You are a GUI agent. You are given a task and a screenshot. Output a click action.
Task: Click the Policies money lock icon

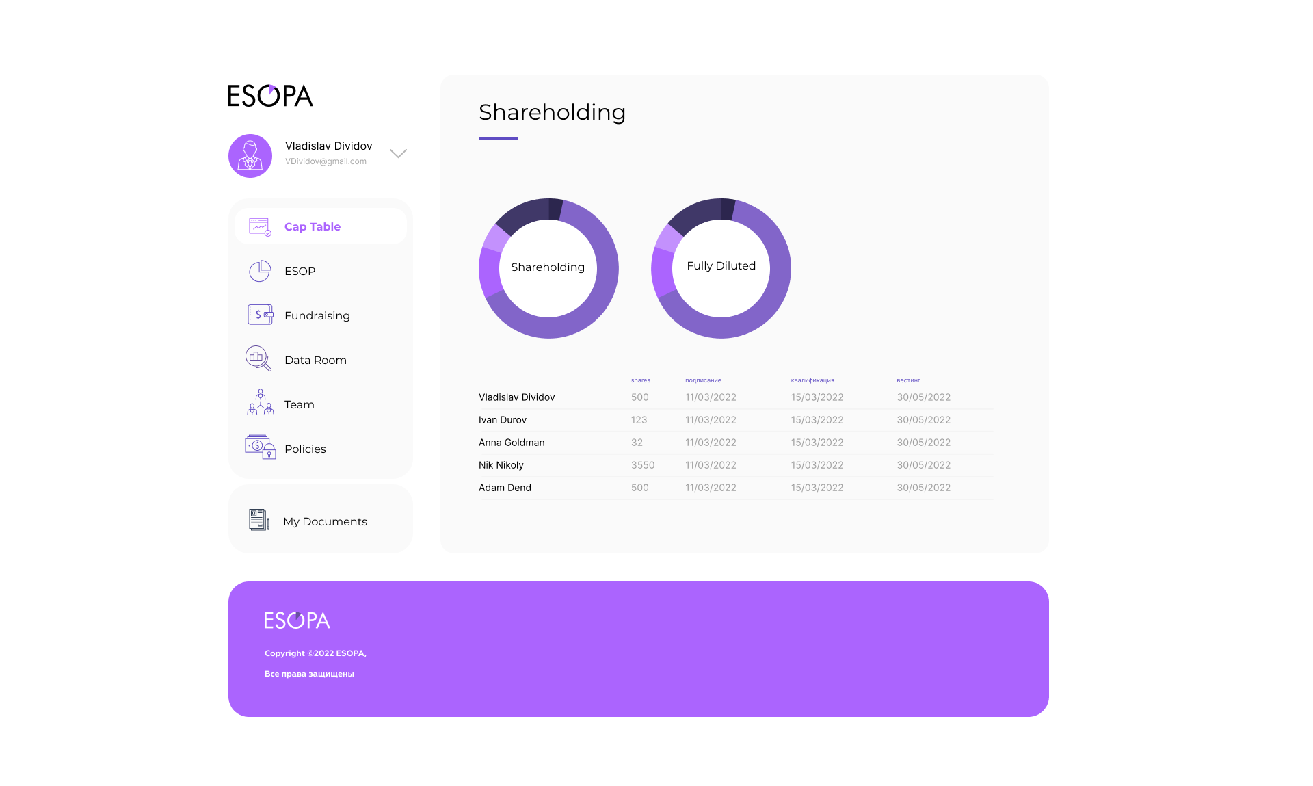(260, 447)
